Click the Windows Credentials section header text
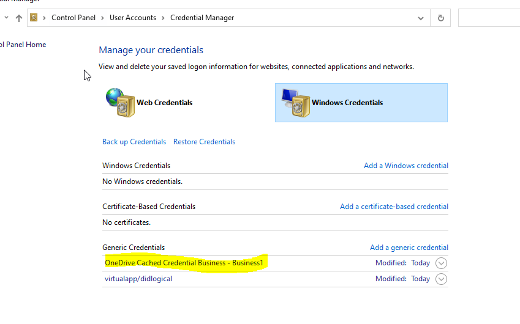 pos(136,166)
